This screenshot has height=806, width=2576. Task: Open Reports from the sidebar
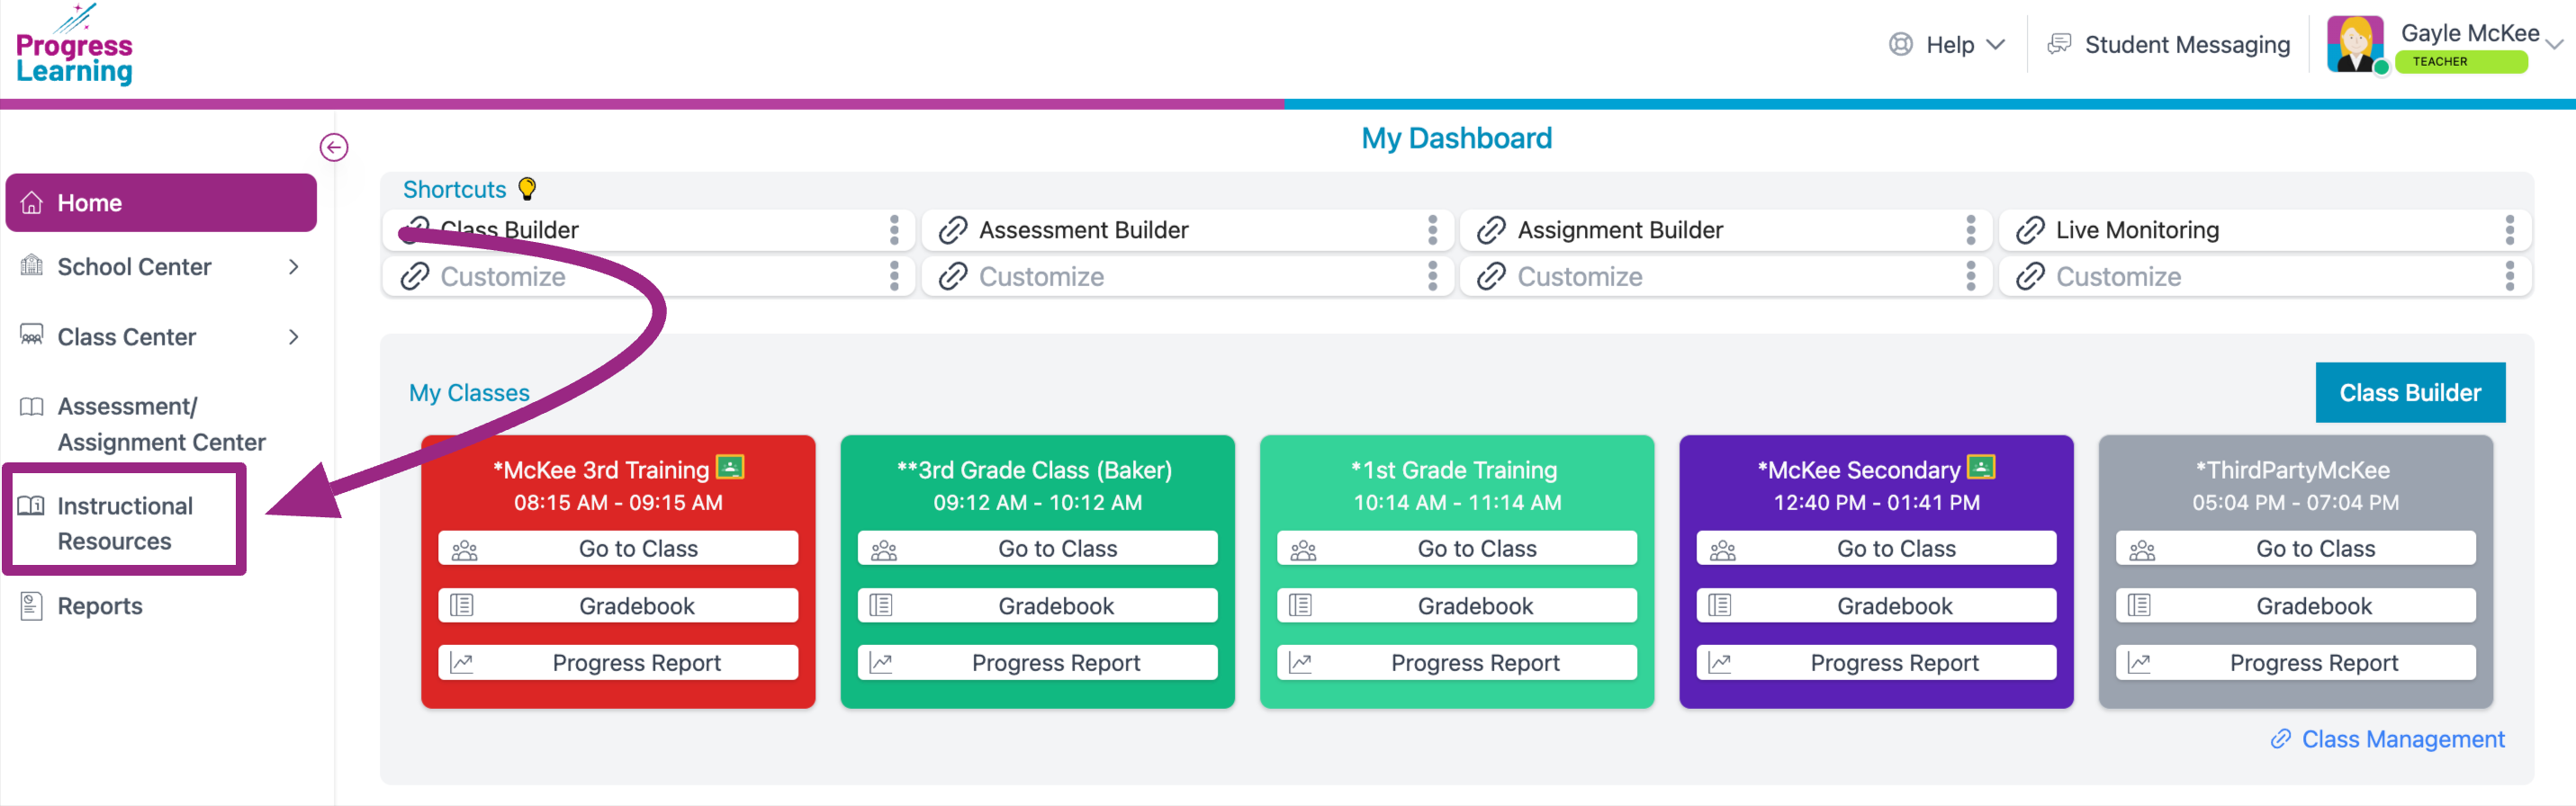pos(99,606)
